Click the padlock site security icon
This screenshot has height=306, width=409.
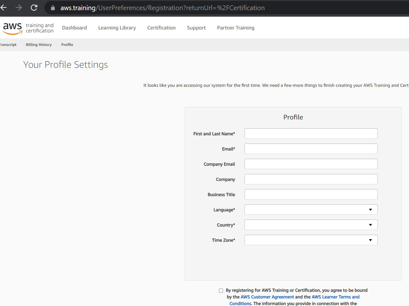click(53, 8)
